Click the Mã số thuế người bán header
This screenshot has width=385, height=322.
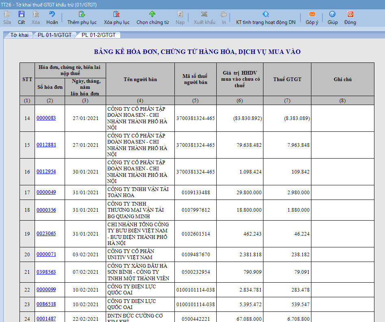coord(196,79)
